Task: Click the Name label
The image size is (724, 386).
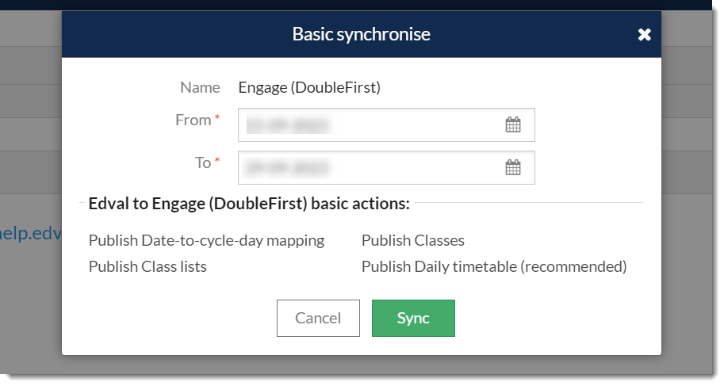Action: pyautogui.click(x=200, y=87)
